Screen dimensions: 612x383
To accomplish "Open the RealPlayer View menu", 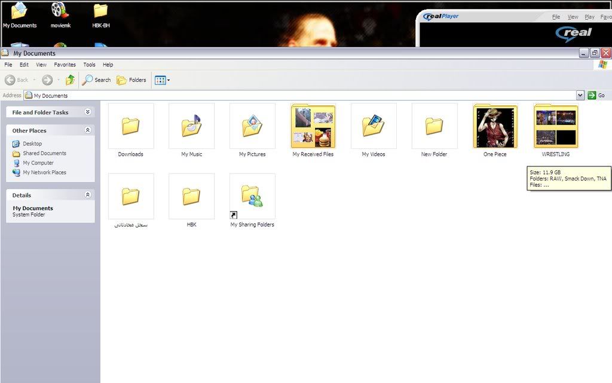I will pos(573,17).
